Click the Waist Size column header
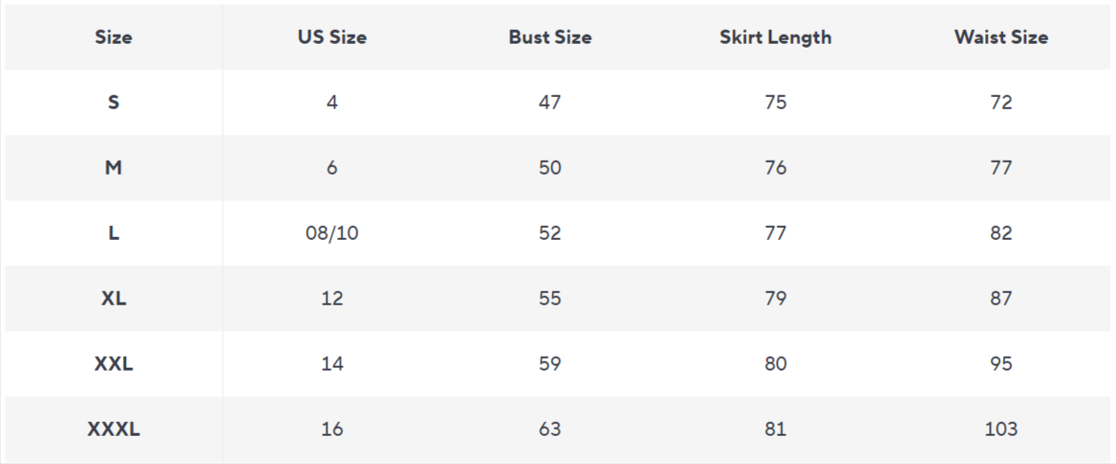 [1001, 37]
